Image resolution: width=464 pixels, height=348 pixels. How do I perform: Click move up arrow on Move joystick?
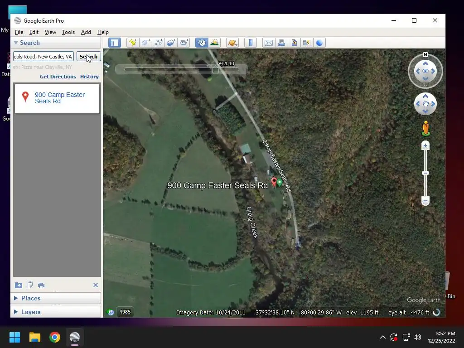(x=425, y=96)
